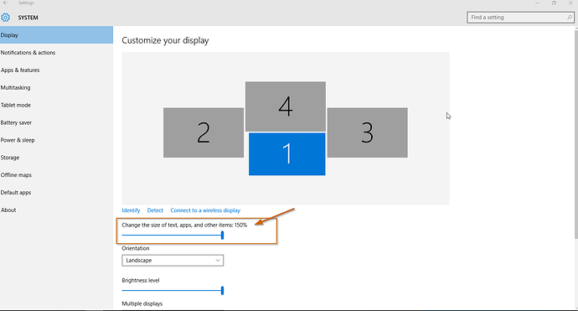Open Tablet mode settings
The image size is (578, 311).
(x=56, y=105)
